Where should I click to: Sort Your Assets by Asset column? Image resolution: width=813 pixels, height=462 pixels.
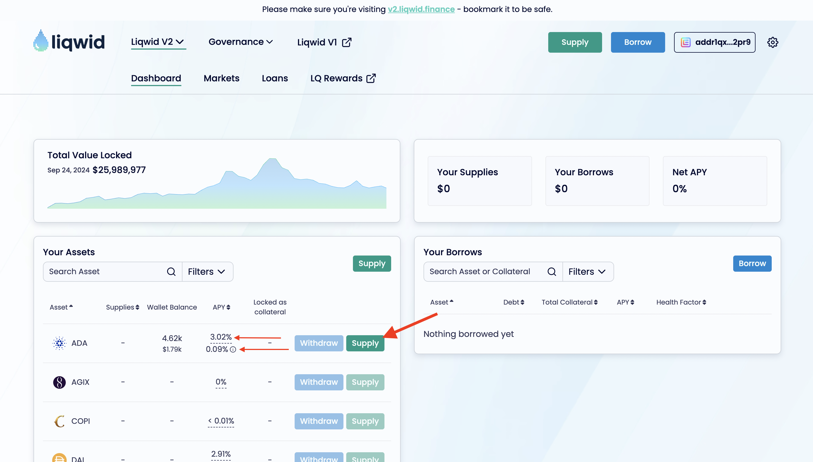pos(61,307)
